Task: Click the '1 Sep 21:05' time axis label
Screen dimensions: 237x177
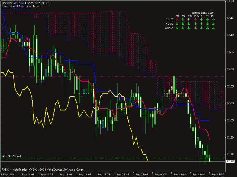Action: (65, 175)
